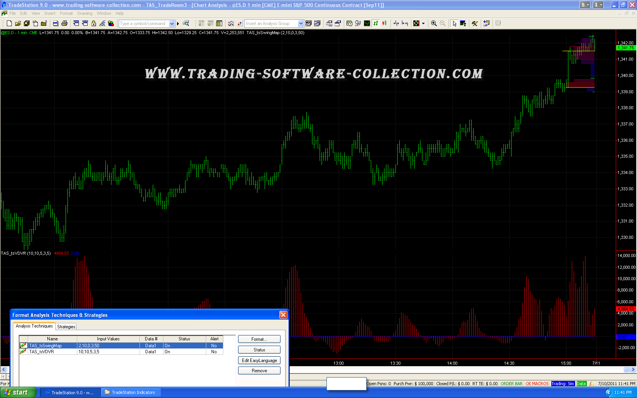Screen dimensions: 637x398
Task: Click the symbol lookup magnifier icon
Action: tap(186, 24)
